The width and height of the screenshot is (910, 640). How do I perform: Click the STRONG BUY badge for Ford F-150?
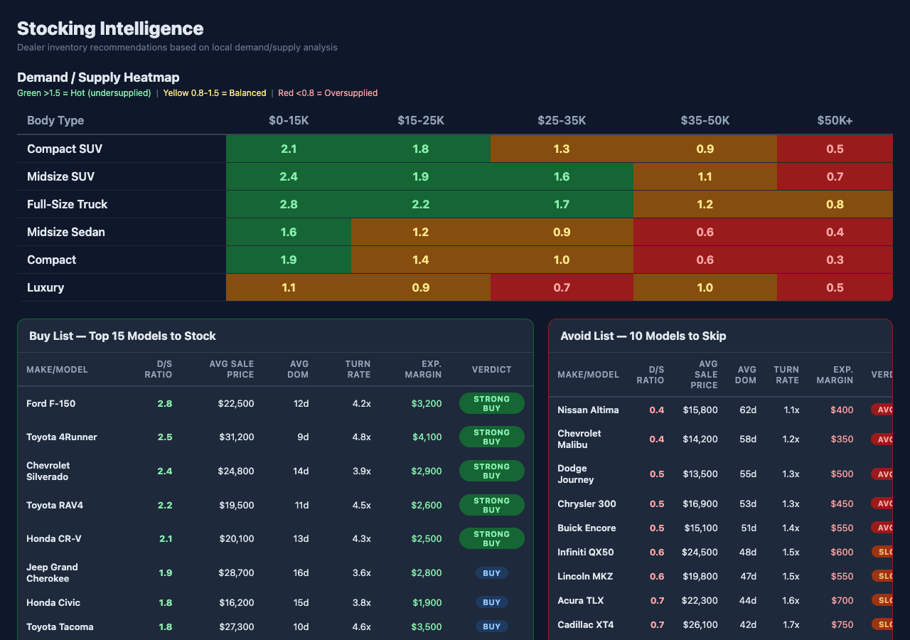491,402
